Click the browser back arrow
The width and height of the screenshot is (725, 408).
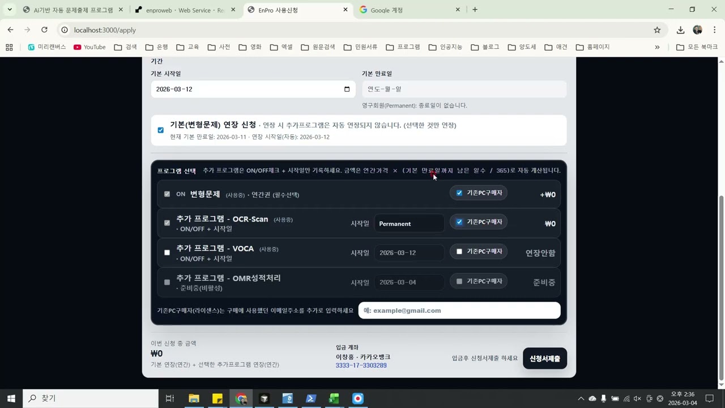pos(10,30)
